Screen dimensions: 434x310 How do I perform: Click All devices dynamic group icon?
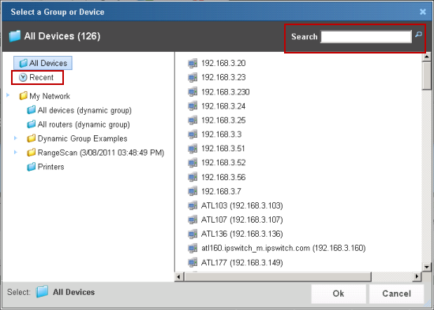click(32, 110)
